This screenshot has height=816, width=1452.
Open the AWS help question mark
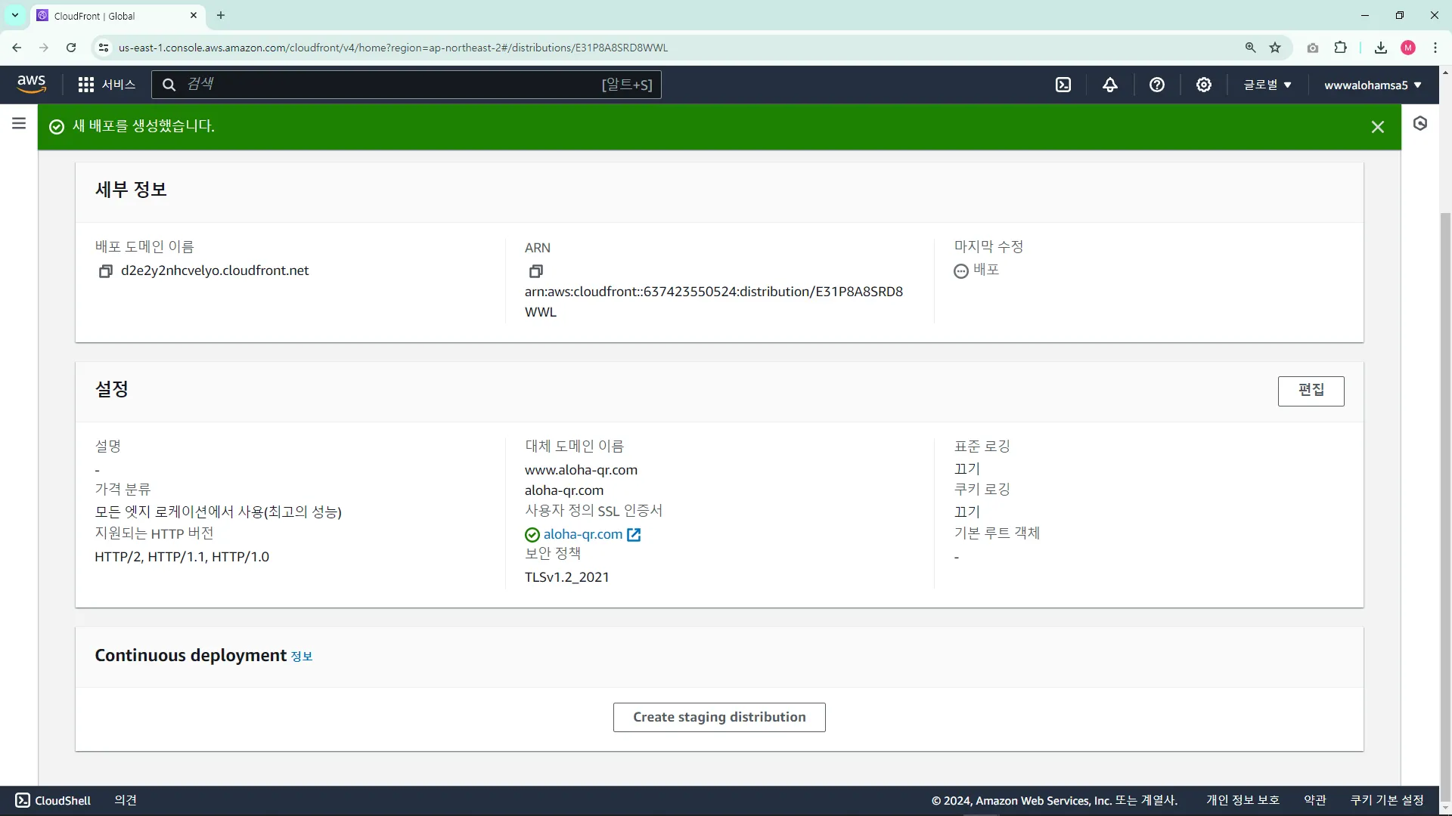tap(1156, 85)
